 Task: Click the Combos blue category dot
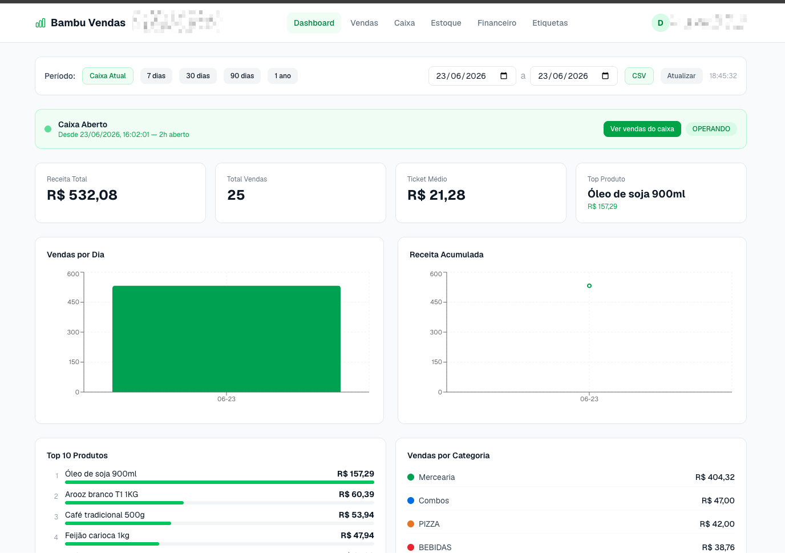(x=411, y=500)
